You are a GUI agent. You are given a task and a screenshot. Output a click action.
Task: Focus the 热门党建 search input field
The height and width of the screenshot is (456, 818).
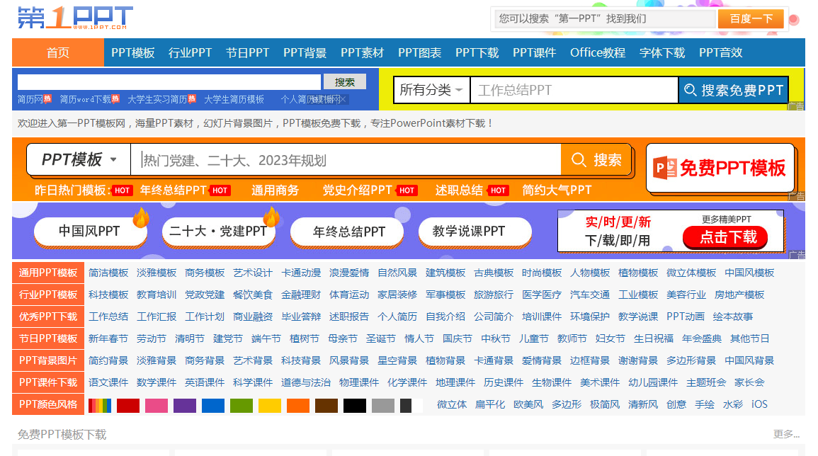point(347,160)
